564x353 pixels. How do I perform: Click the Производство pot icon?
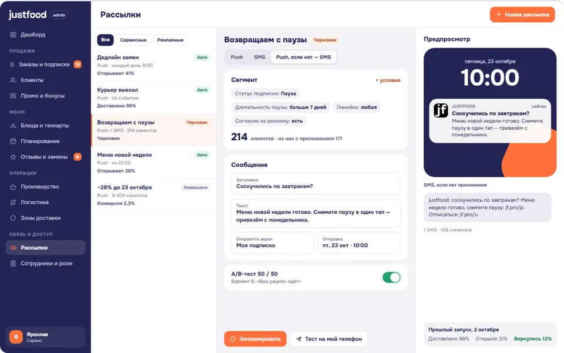coord(13,187)
